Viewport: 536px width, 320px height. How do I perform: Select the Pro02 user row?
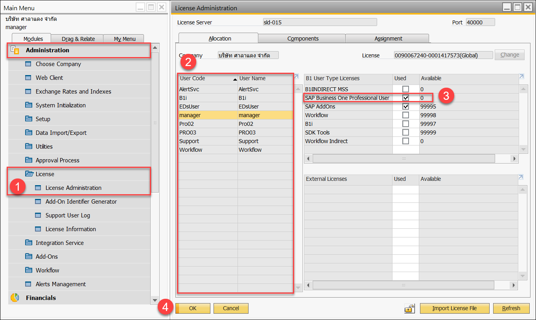tap(236, 124)
